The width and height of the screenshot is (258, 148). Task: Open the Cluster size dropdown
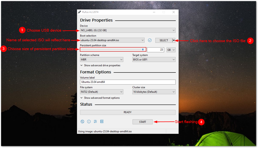pos(154,92)
